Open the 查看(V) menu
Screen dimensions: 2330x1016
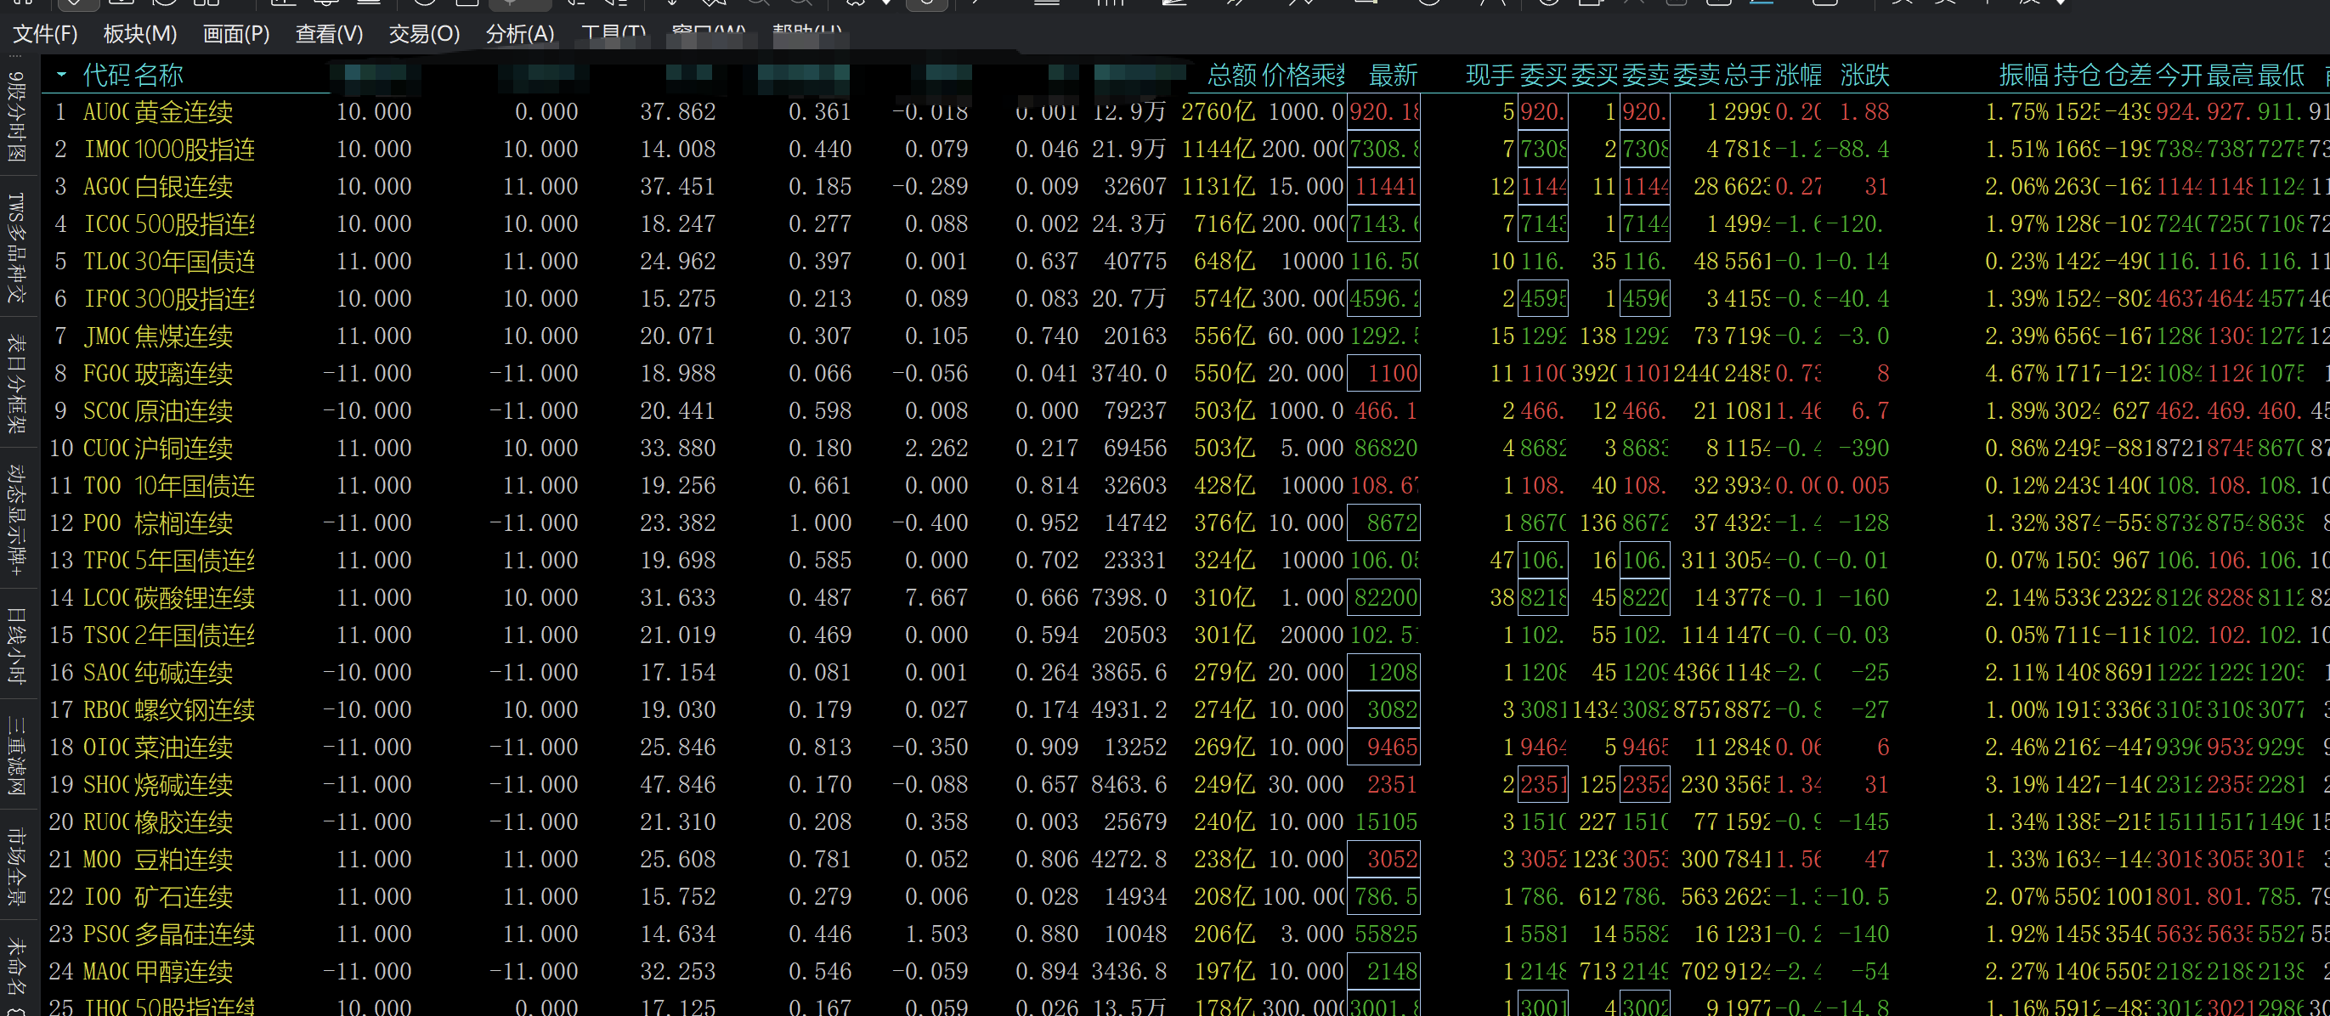point(328,34)
